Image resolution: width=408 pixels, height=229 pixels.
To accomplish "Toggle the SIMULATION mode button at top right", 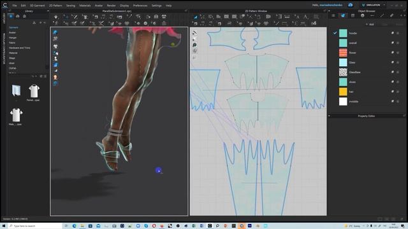I will coord(371,5).
